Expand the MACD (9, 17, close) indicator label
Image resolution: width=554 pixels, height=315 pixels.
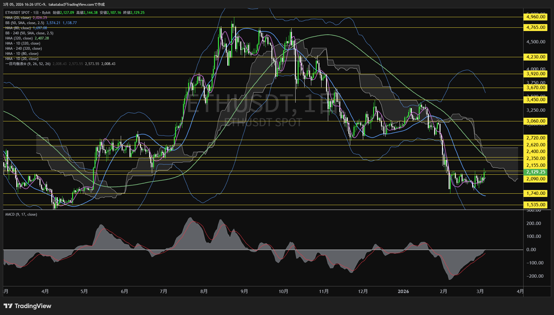click(21, 214)
